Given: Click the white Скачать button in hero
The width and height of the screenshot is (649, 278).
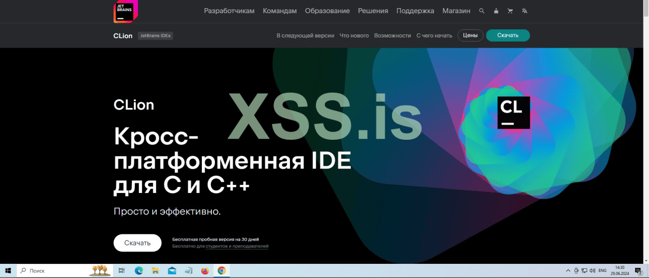Looking at the screenshot, I should 137,243.
